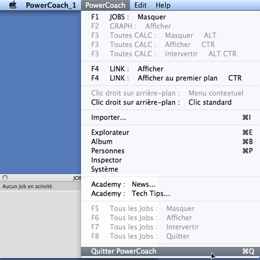The image size is (260, 260).
Task: Select Clic droit : Menu contextuel option
Action: coord(171,93)
